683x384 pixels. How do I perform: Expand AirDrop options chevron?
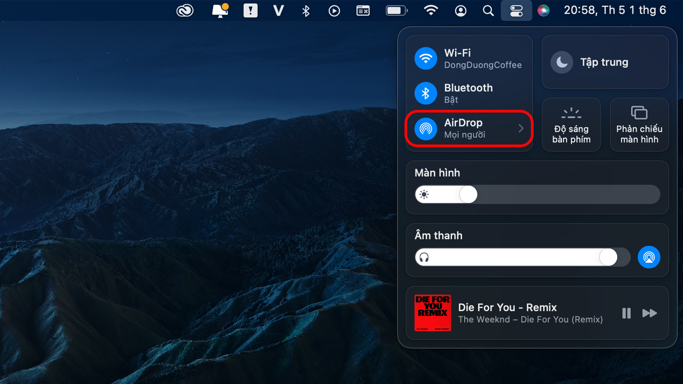(x=521, y=129)
